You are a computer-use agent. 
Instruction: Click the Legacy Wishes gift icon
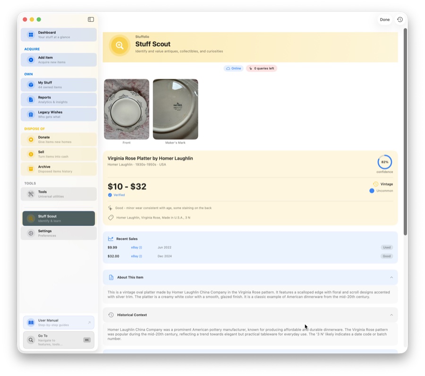point(31,114)
